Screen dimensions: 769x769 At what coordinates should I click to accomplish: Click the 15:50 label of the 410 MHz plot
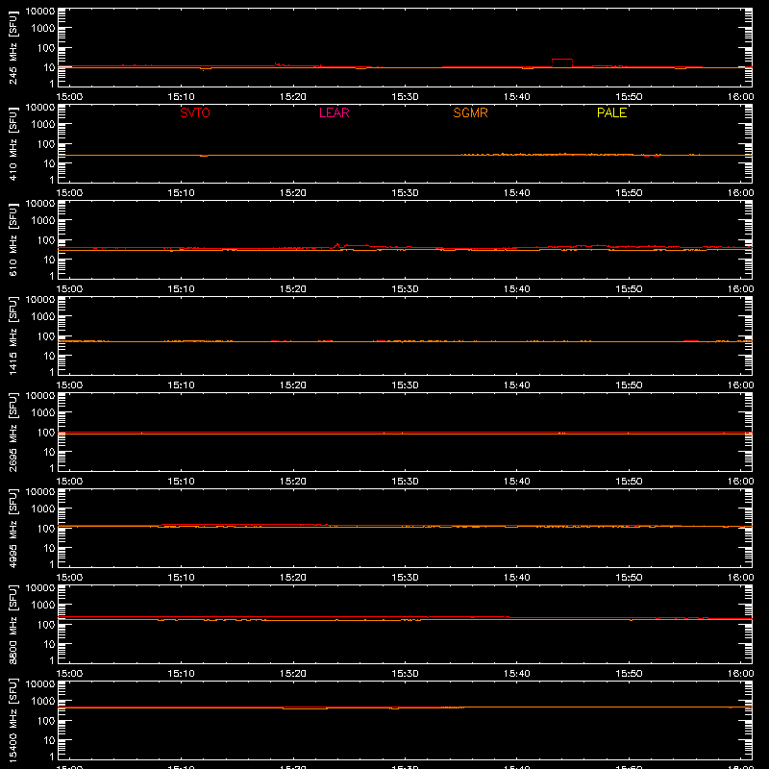pyautogui.click(x=629, y=193)
